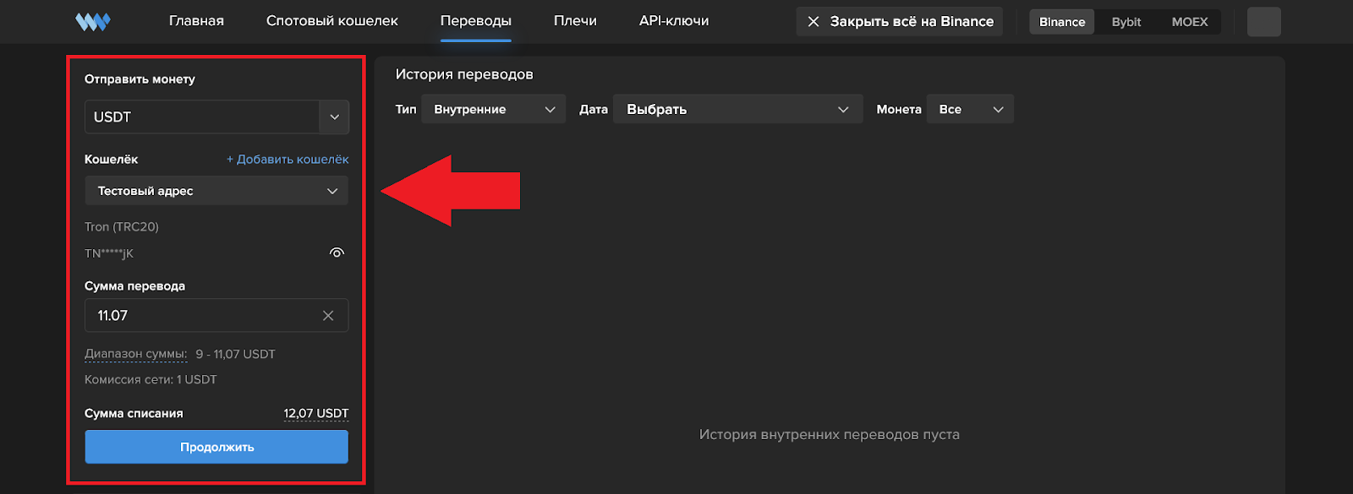Open the Тип Внутренние filter dropdown
Viewport: 1353px width, 494px height.
[493, 110]
